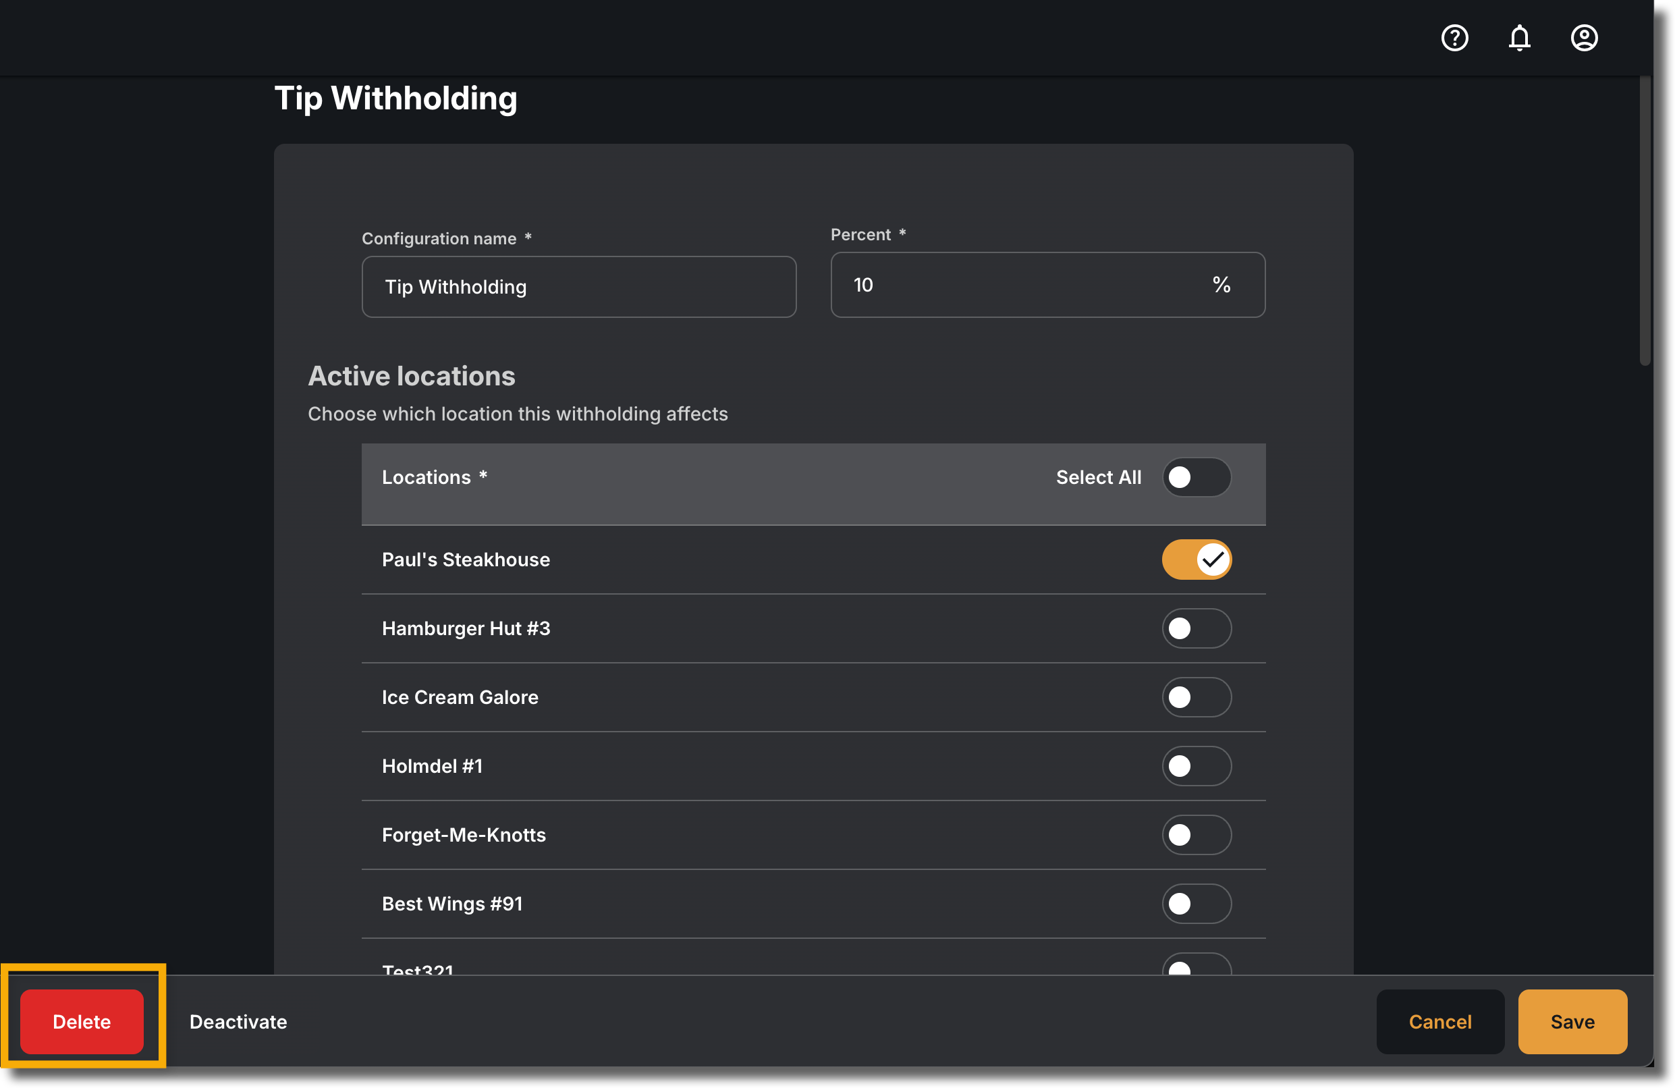1675x1088 pixels.
Task: Enable Holmdel #1 location toggle
Action: [1197, 765]
